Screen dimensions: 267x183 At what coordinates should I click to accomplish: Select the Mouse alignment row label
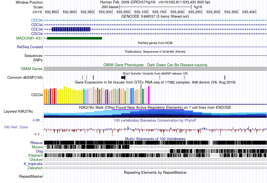(x=37, y=147)
